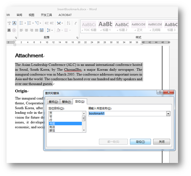191x176 pixels.
Task: Open numbering style dropdown arrow
Action: 33,23
